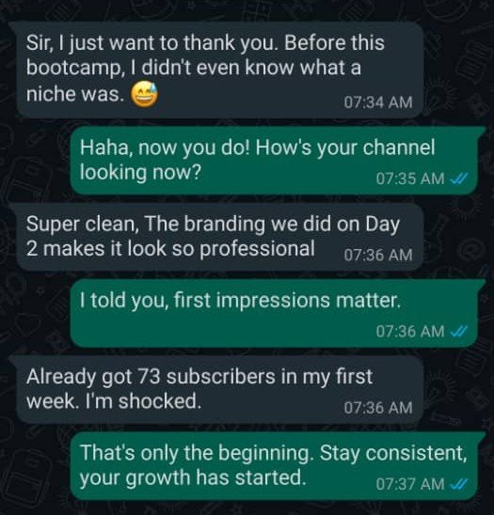
Task: Click blue read ticks on first impressions message
Action: (458, 331)
